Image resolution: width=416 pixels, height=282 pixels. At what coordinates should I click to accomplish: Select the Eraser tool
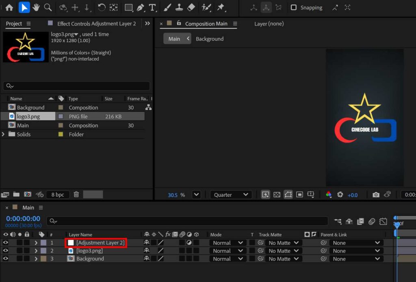(191, 7)
